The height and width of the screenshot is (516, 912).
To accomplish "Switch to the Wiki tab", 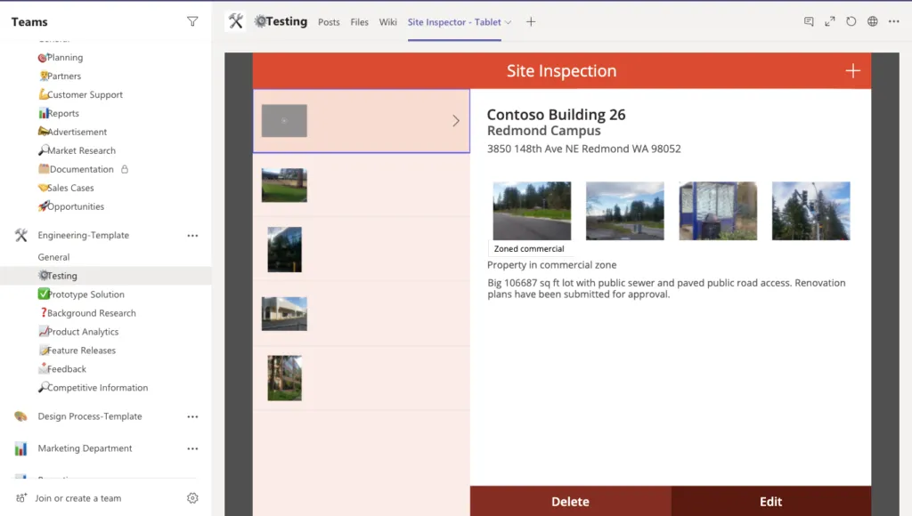I will coord(388,22).
